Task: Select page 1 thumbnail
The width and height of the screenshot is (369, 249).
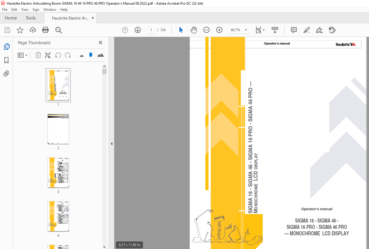Action: coord(58,85)
